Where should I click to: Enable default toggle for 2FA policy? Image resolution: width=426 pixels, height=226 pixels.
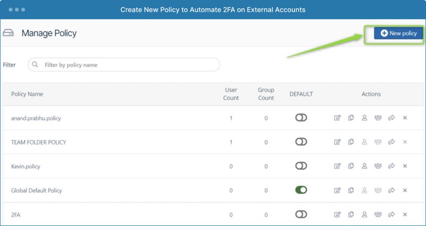coord(301,214)
